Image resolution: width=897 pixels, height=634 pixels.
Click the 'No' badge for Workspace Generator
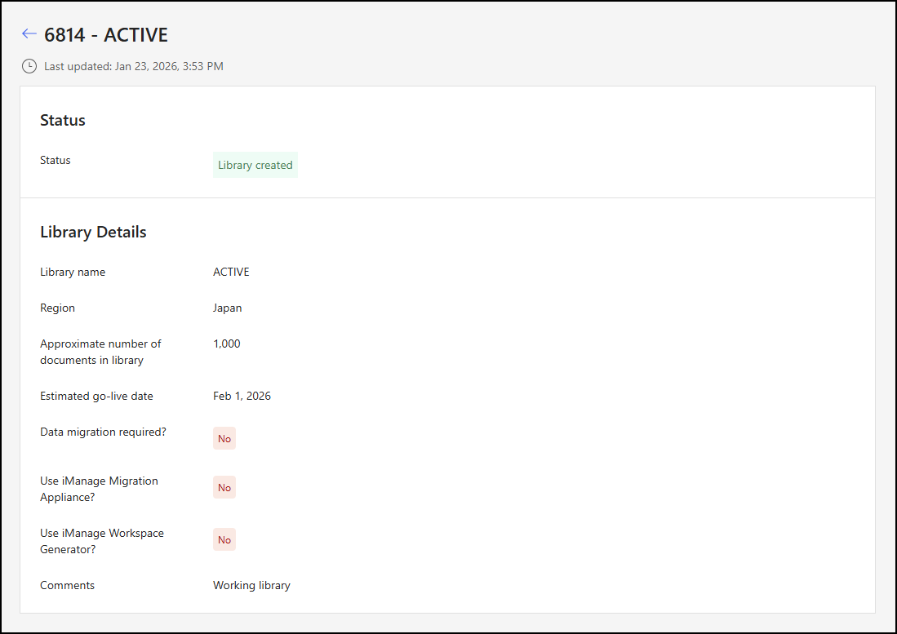tap(224, 539)
